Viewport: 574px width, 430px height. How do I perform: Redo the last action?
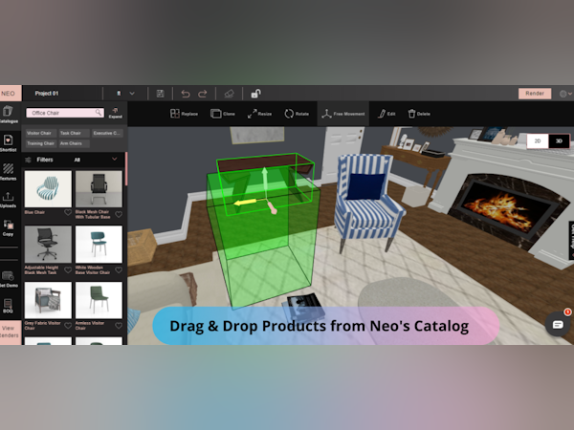coord(203,94)
